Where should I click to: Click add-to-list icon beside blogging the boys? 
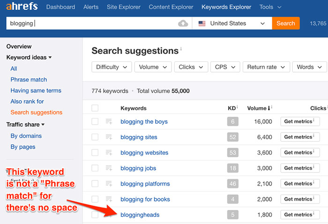pyautogui.click(x=109, y=122)
